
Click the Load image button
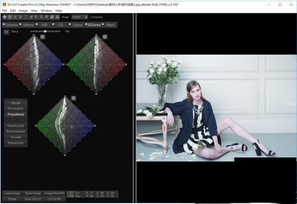tap(12, 193)
